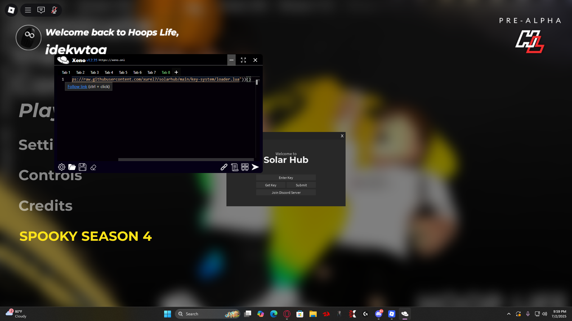The image size is (572, 321).
Task: Open the clock showing 9:59 PM
Action: tap(559, 314)
